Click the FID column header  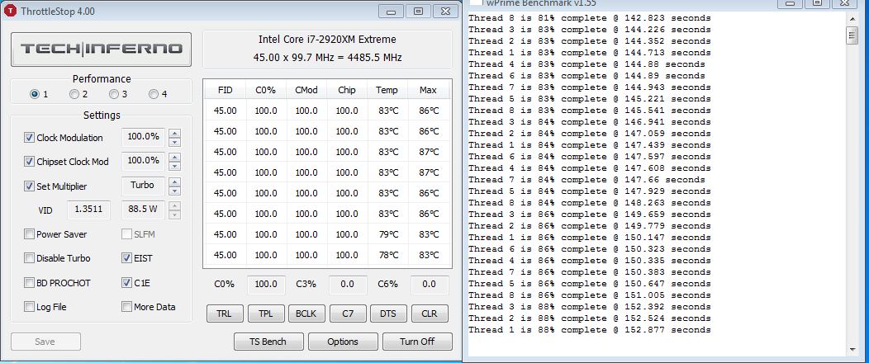coord(225,90)
